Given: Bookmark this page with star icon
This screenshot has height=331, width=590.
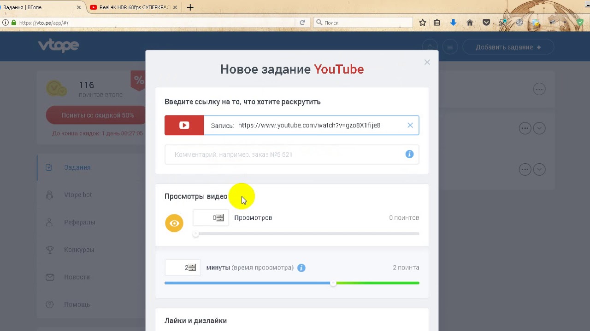Looking at the screenshot, I should (x=423, y=23).
